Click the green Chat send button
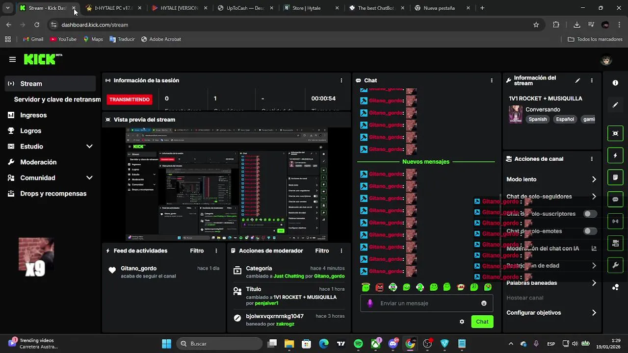The image size is (628, 353). click(482, 322)
